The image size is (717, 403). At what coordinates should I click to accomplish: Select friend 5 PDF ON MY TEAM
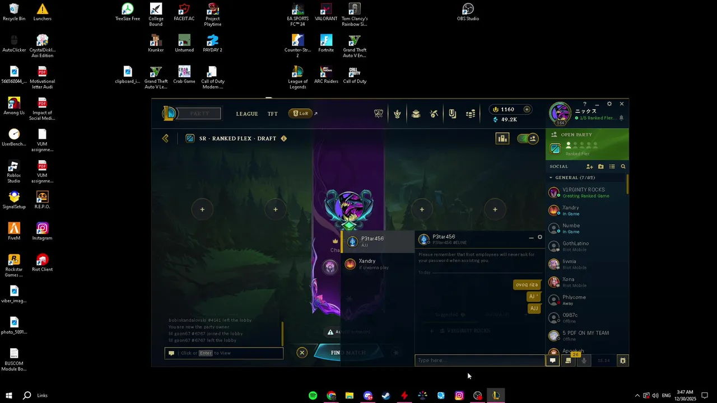586,336
